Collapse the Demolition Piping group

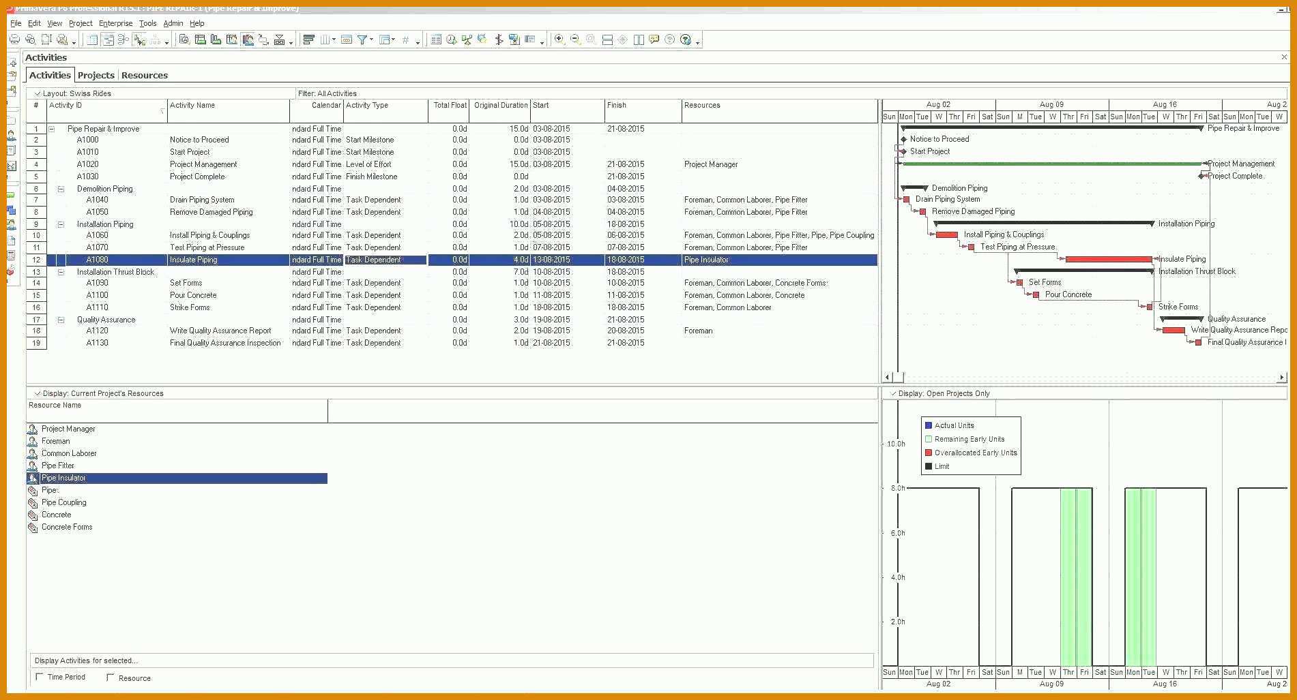(x=61, y=189)
